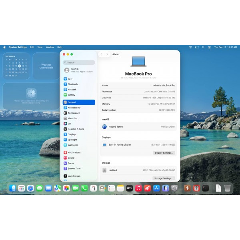This screenshot has height=240, width=240.
Task: Open the Window menu in menu bar
Action: click(50, 47)
